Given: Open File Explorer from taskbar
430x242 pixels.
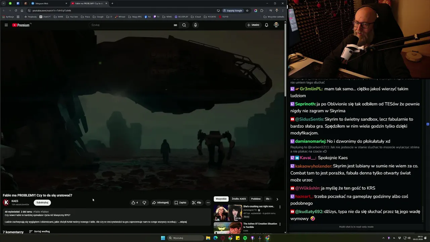Looking at the screenshot, I should click(208, 238).
